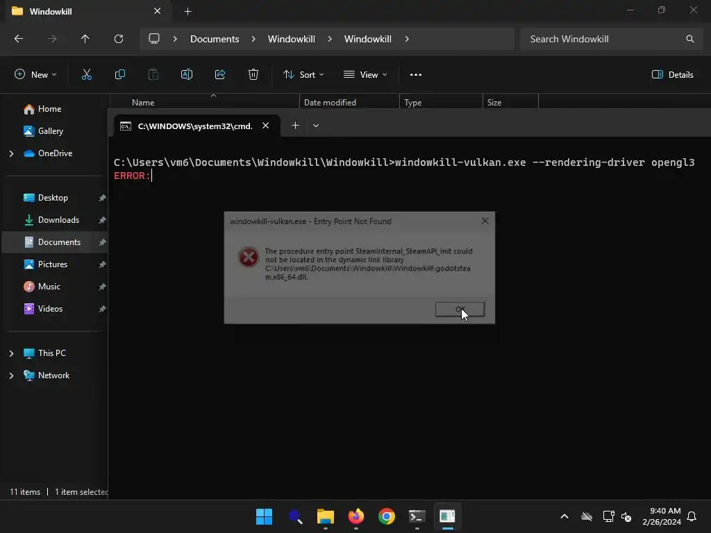
Task: Expand the This PC tree node
Action: tap(11, 353)
